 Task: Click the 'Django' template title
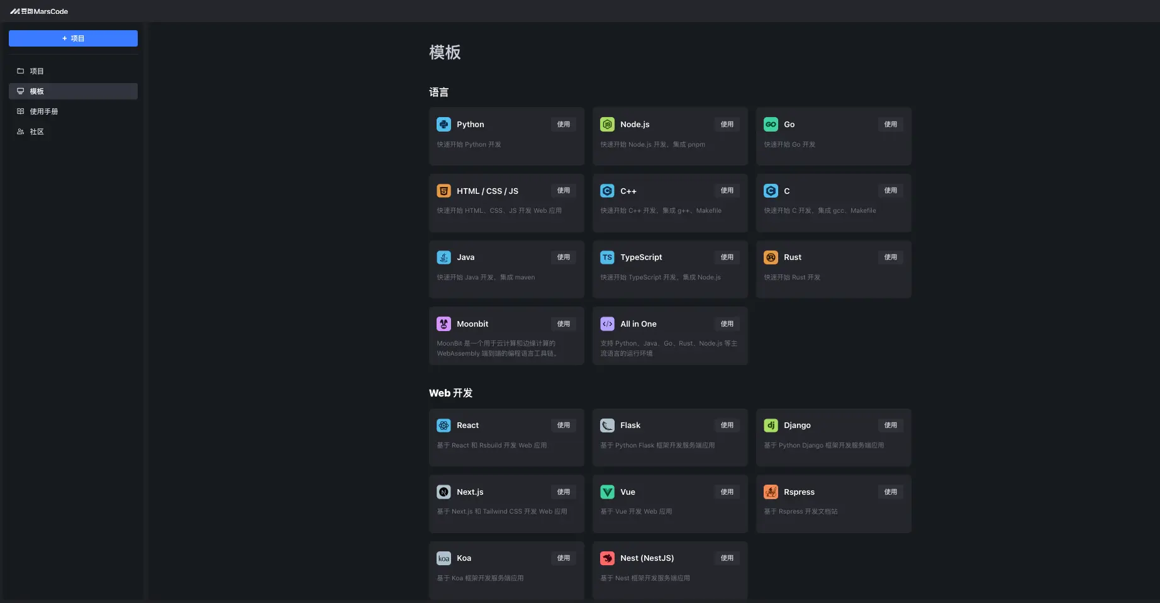click(x=797, y=425)
